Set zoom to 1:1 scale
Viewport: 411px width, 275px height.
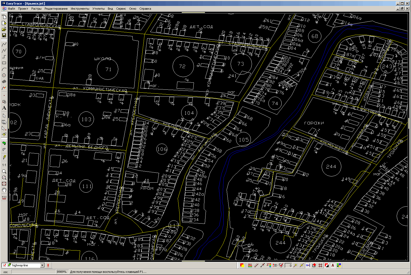pyautogui.click(x=4, y=165)
